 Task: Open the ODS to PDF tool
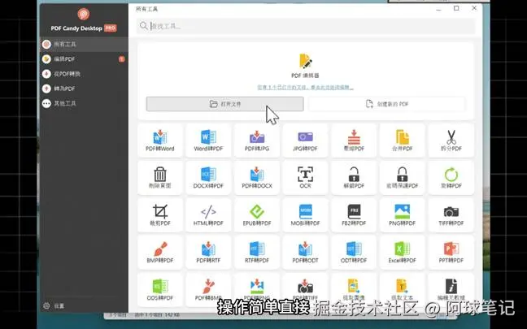pyautogui.click(x=160, y=289)
